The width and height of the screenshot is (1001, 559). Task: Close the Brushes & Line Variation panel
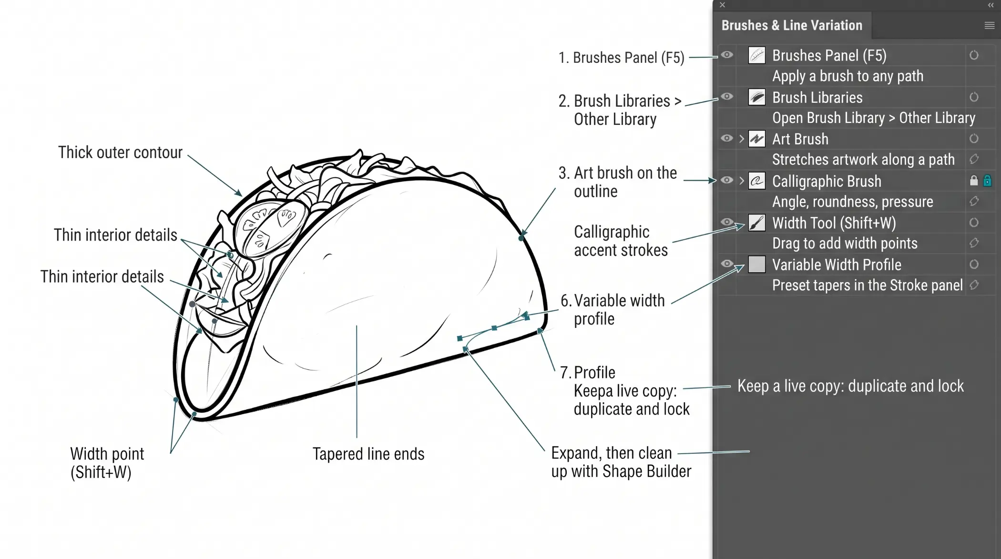click(723, 5)
